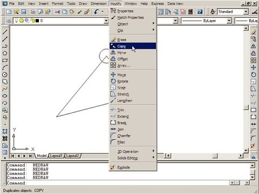Click the Cut scissors icon
This screenshot has height=194, width=259.
coord(57,12)
